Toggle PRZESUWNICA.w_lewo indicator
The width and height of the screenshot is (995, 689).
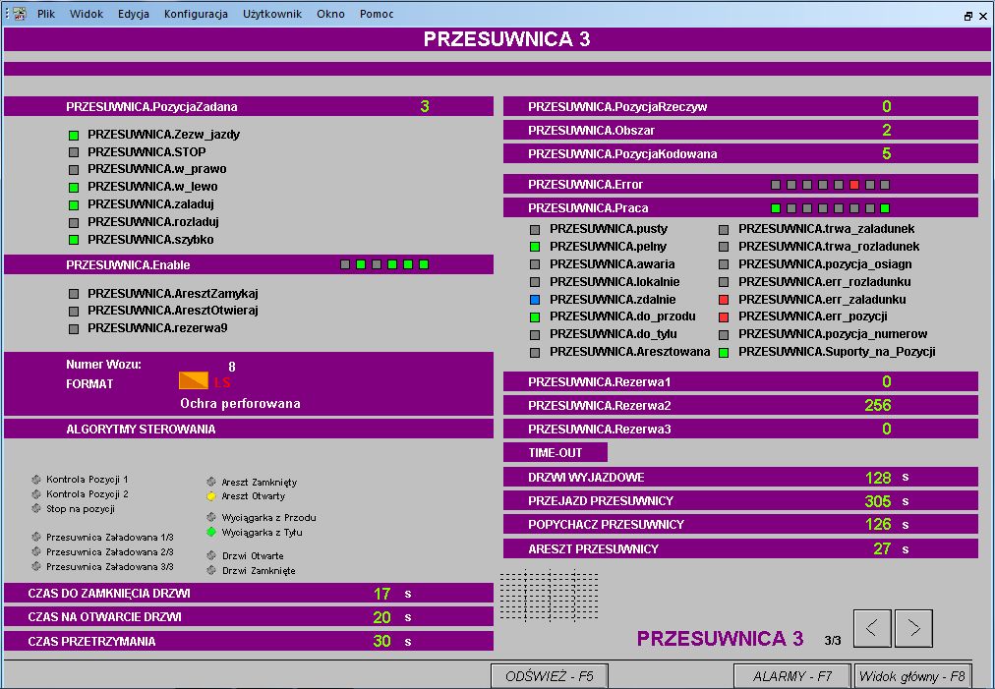(74, 187)
